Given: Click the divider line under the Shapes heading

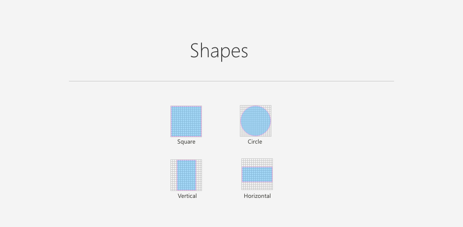Looking at the screenshot, I should pyautogui.click(x=231, y=81).
